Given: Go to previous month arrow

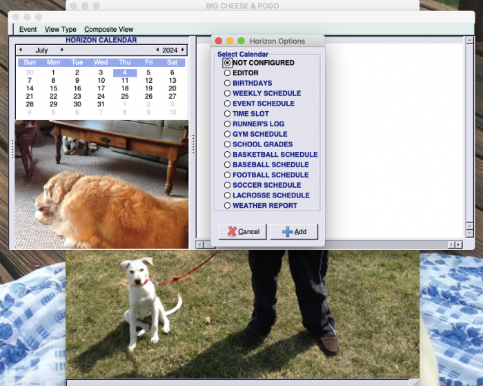Looking at the screenshot, I should 21,50.
